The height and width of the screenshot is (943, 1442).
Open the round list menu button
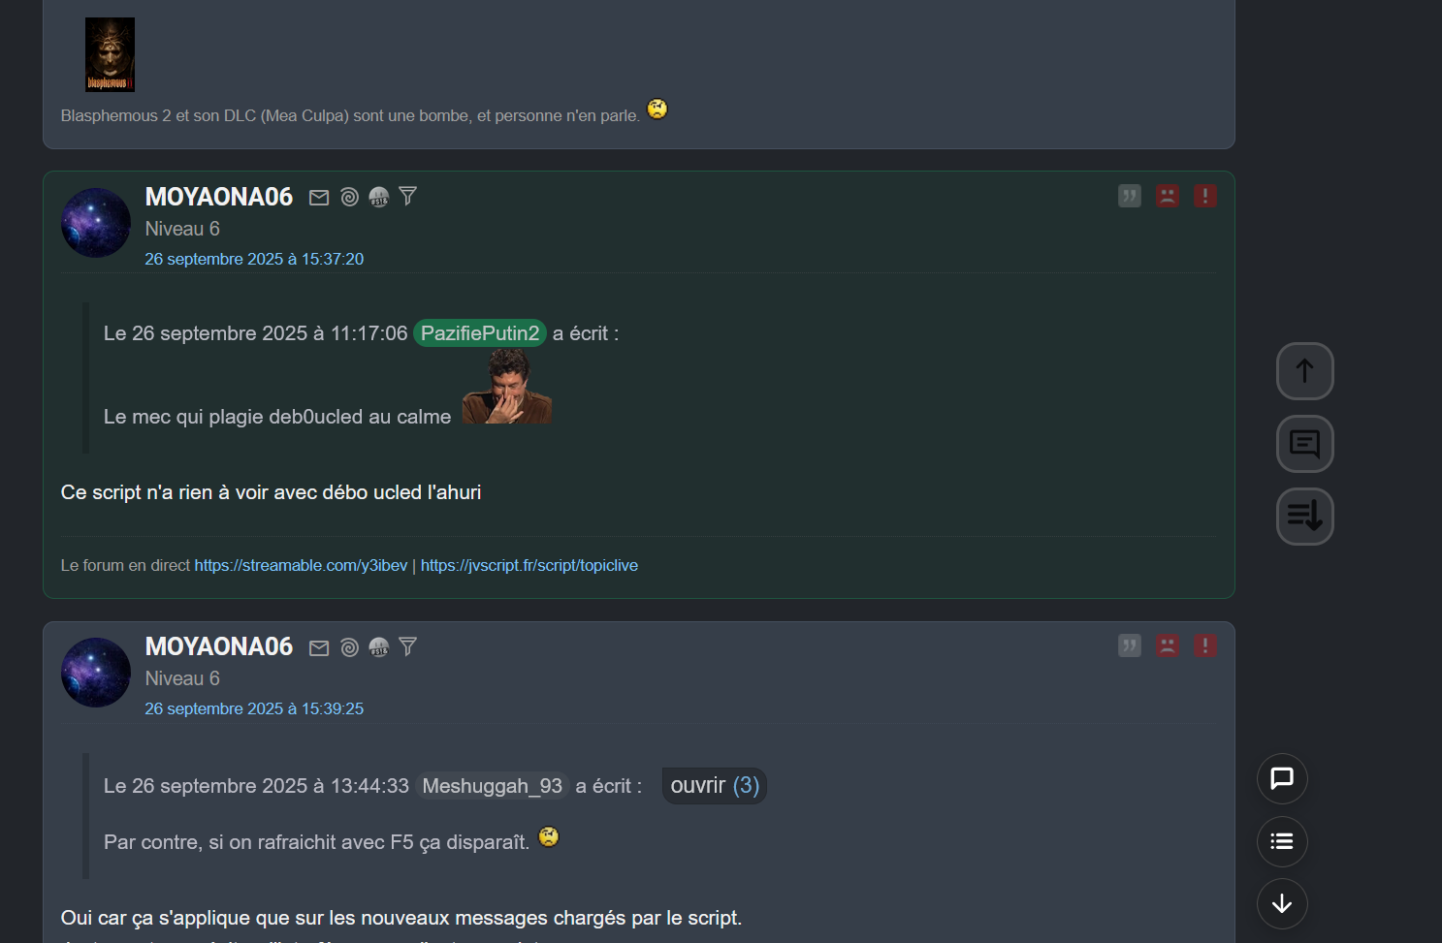(x=1282, y=841)
